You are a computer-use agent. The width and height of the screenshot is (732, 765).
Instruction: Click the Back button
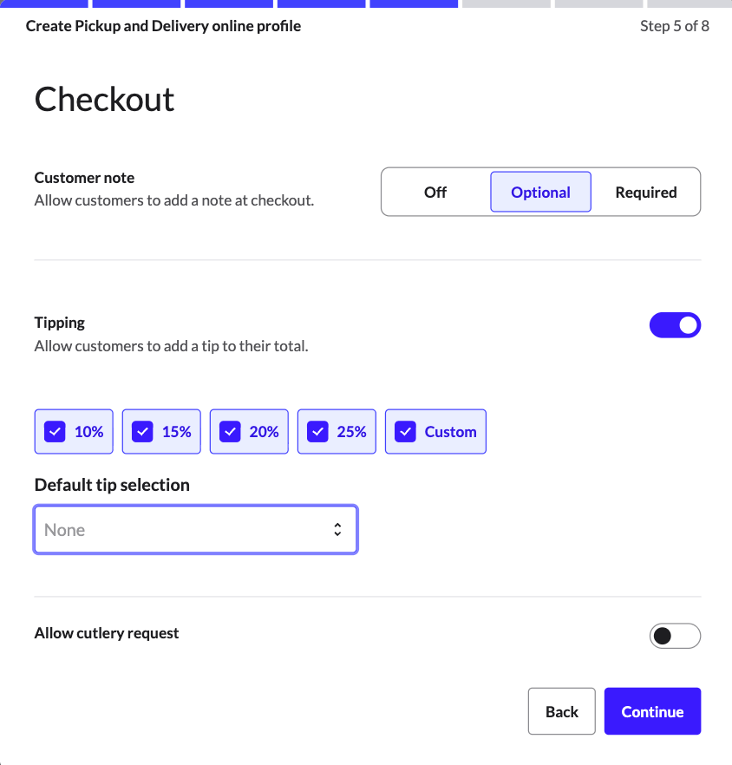pyautogui.click(x=561, y=711)
